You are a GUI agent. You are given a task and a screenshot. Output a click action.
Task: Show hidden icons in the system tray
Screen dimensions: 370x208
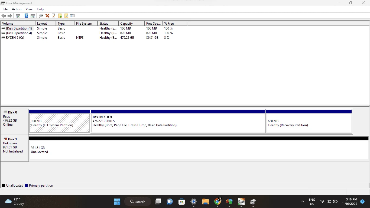point(303,201)
